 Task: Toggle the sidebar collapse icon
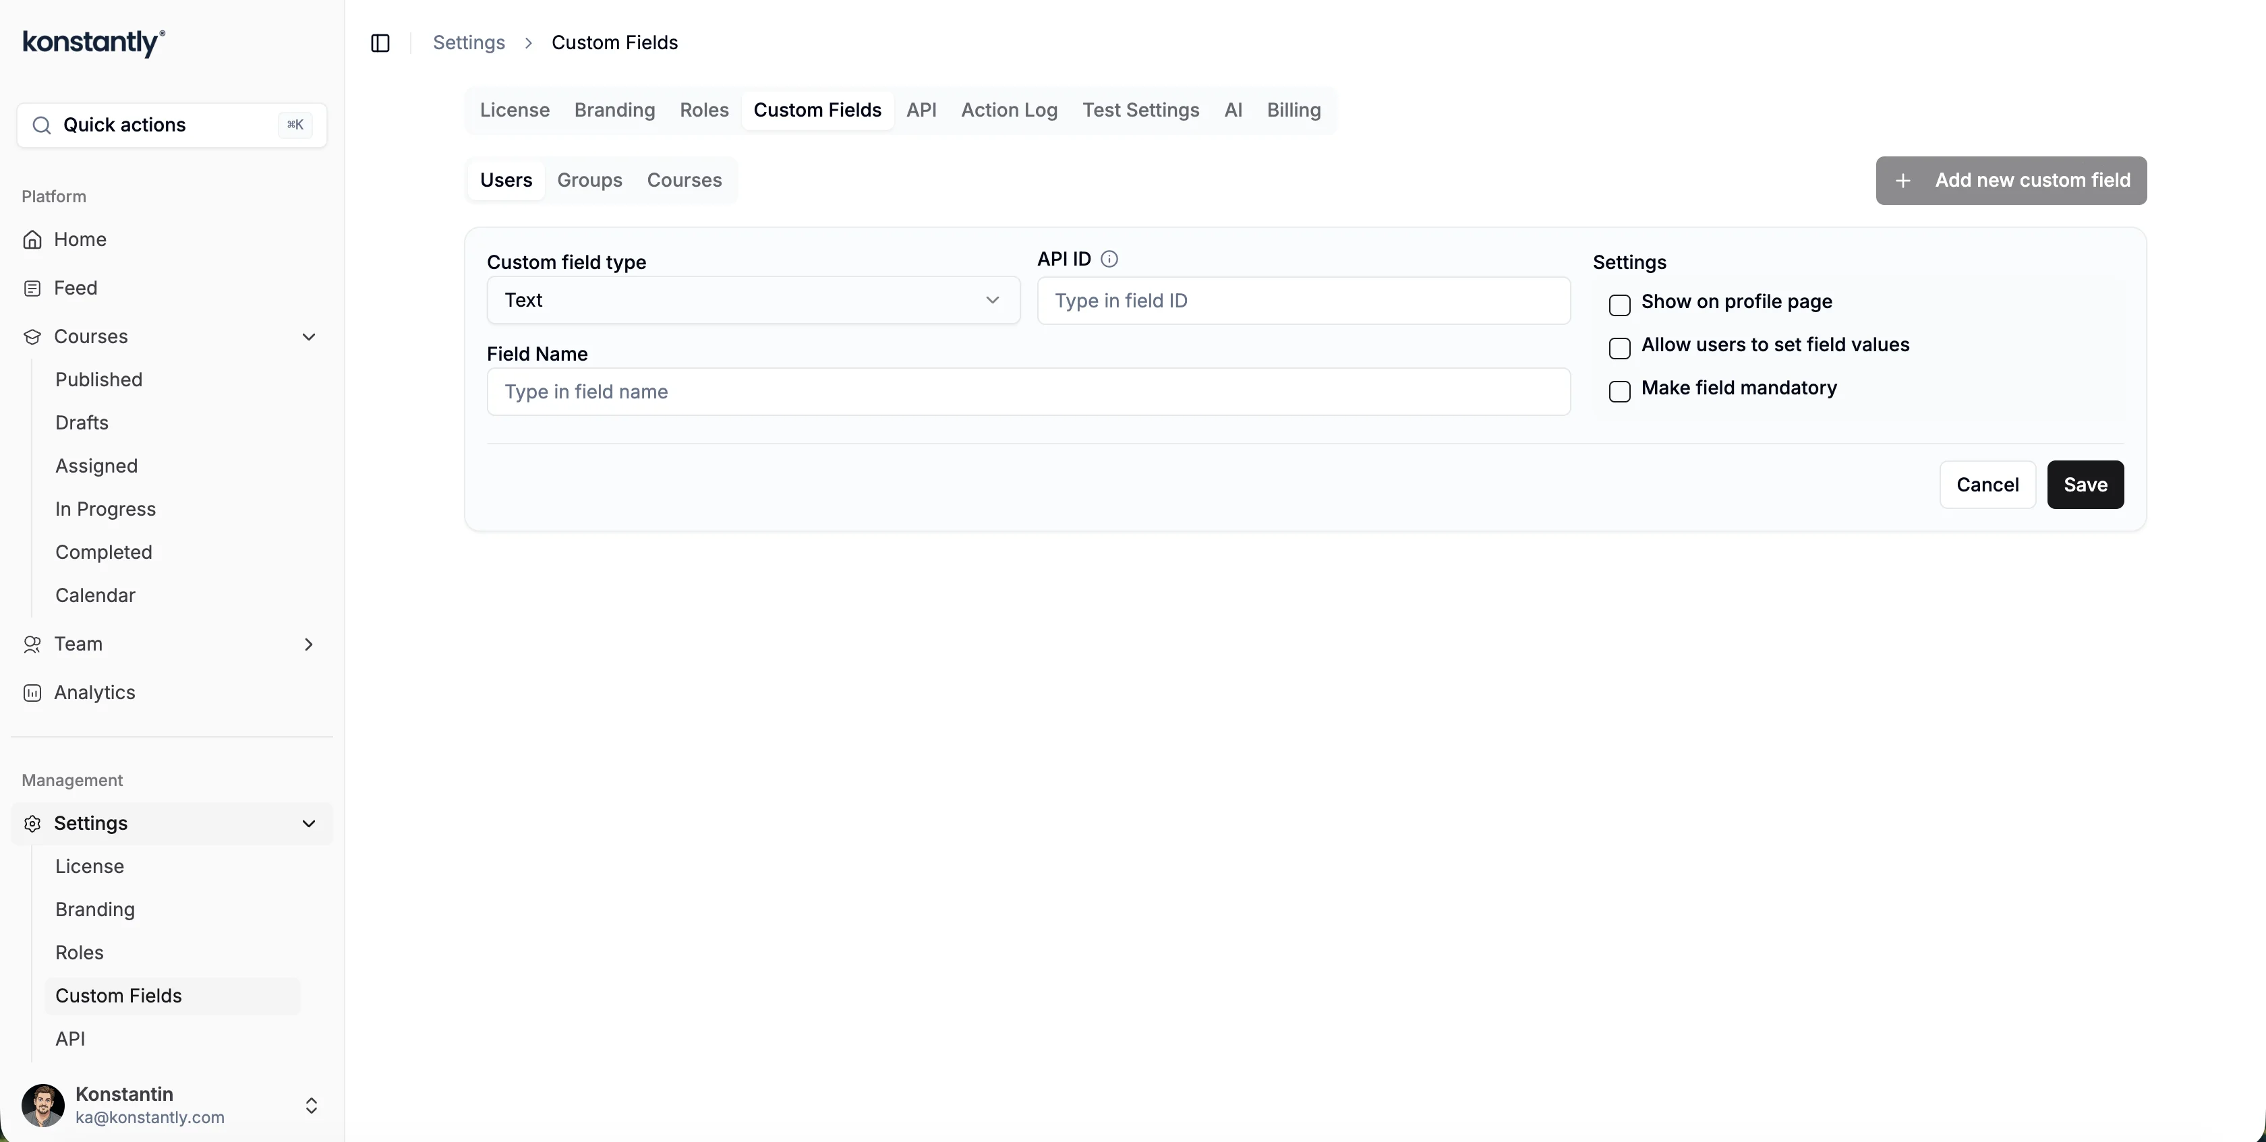click(380, 43)
